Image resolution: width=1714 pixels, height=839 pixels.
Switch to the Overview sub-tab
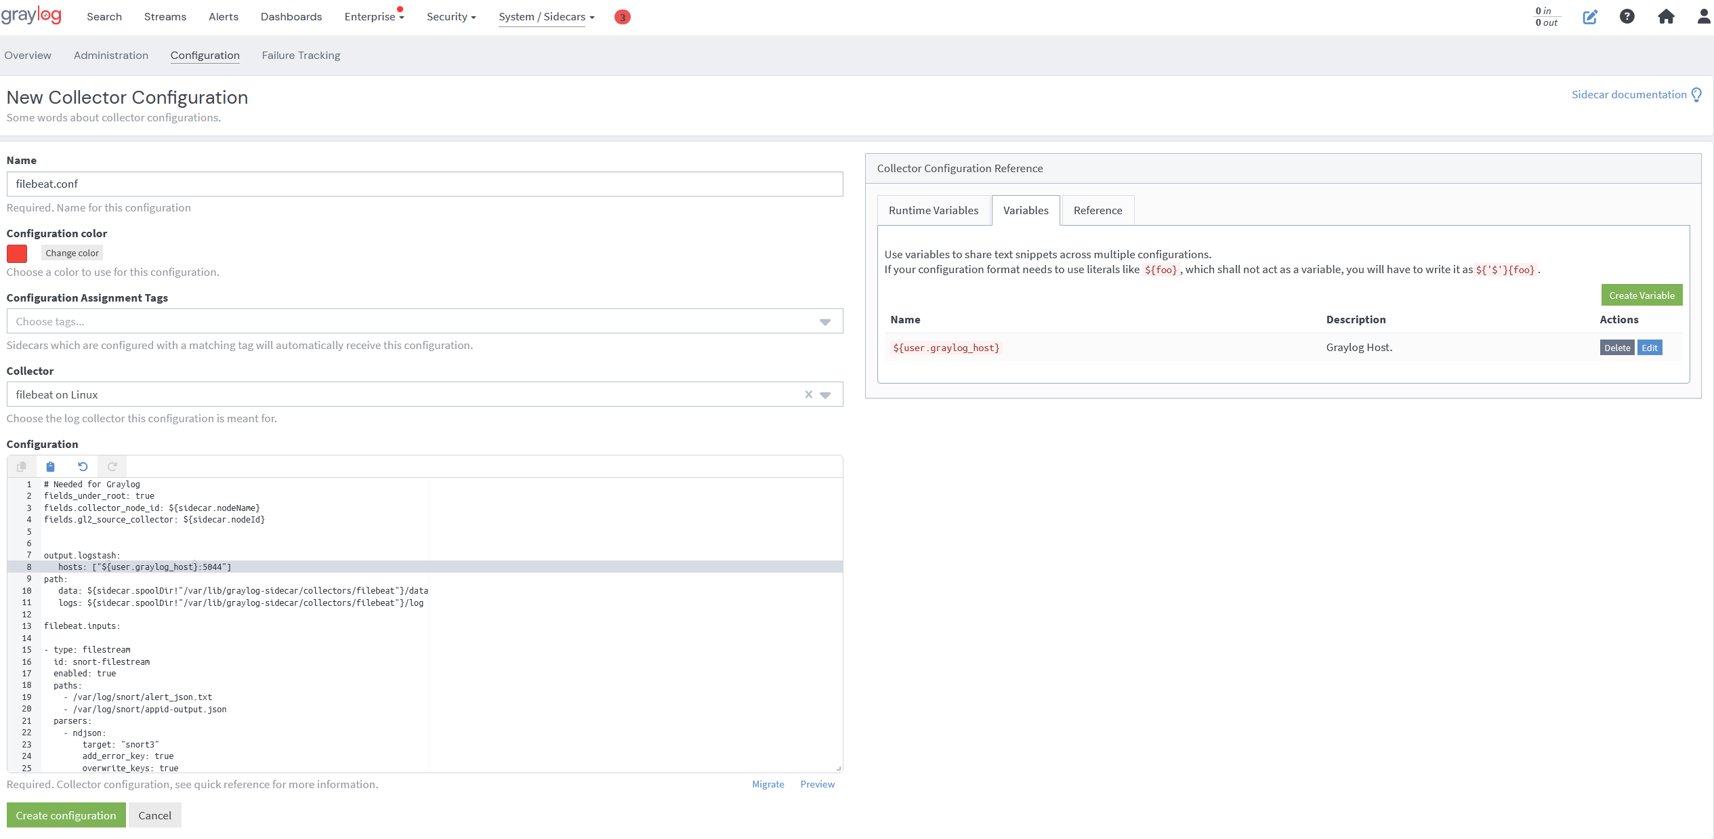28,56
